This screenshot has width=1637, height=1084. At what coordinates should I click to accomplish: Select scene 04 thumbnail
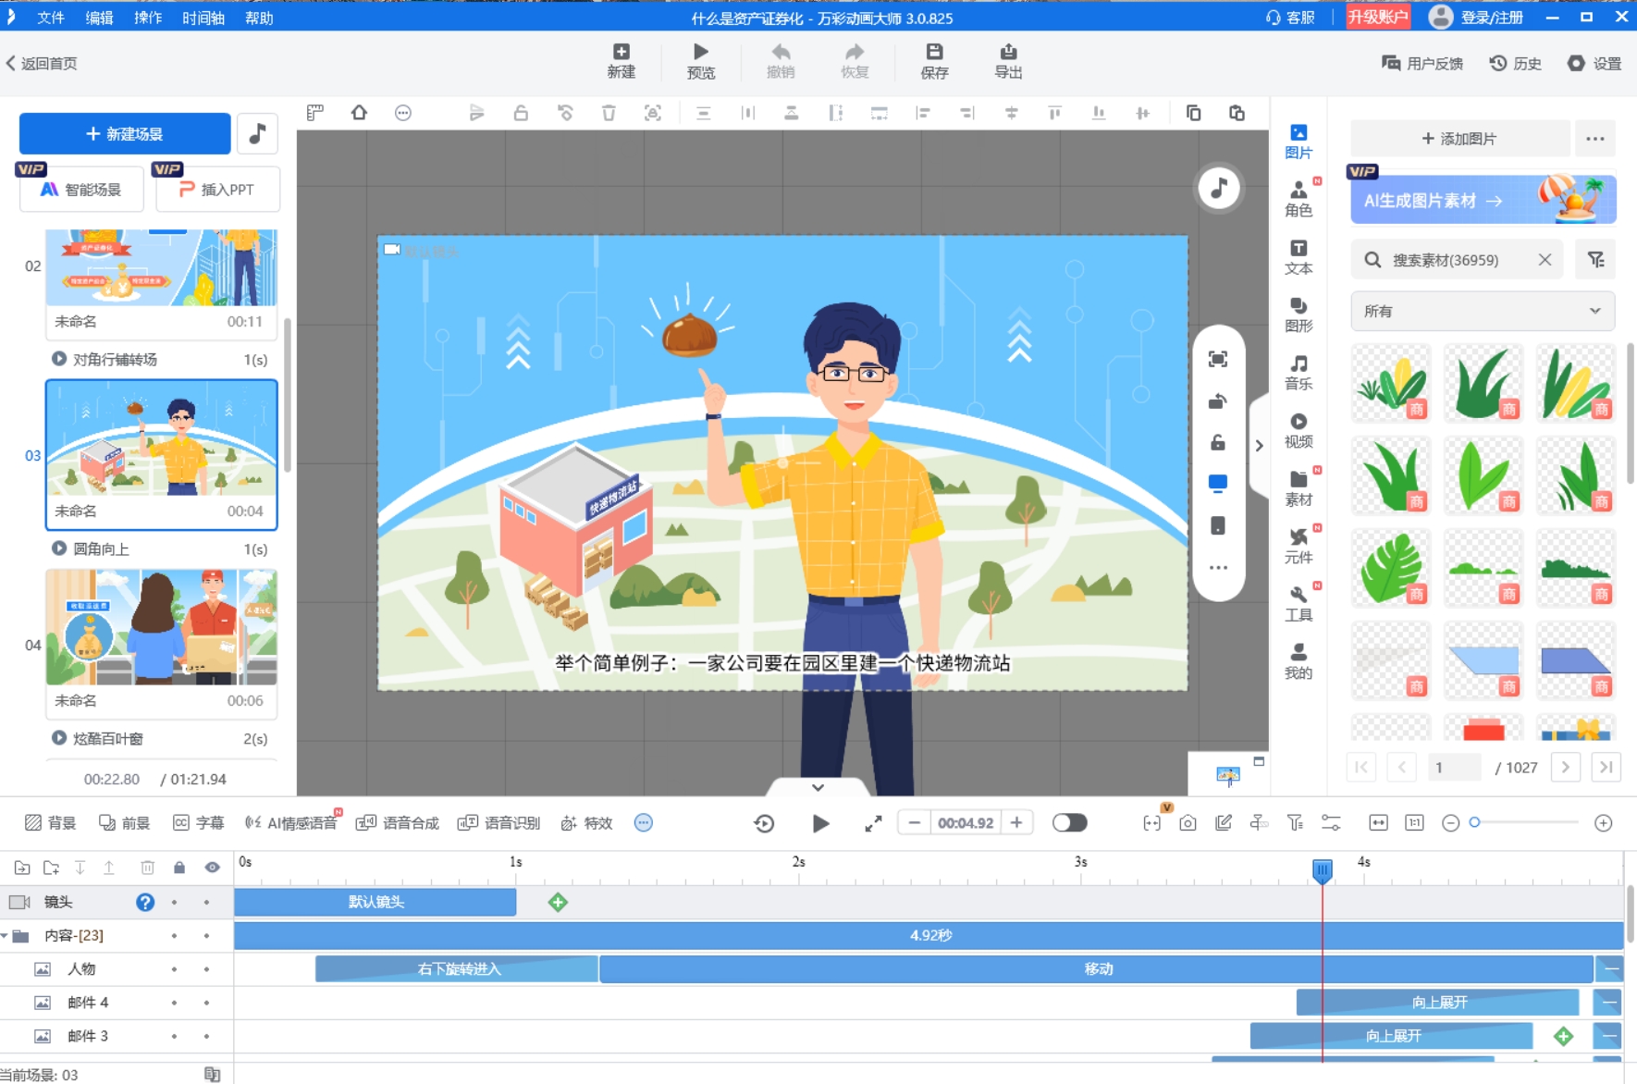[x=162, y=628]
